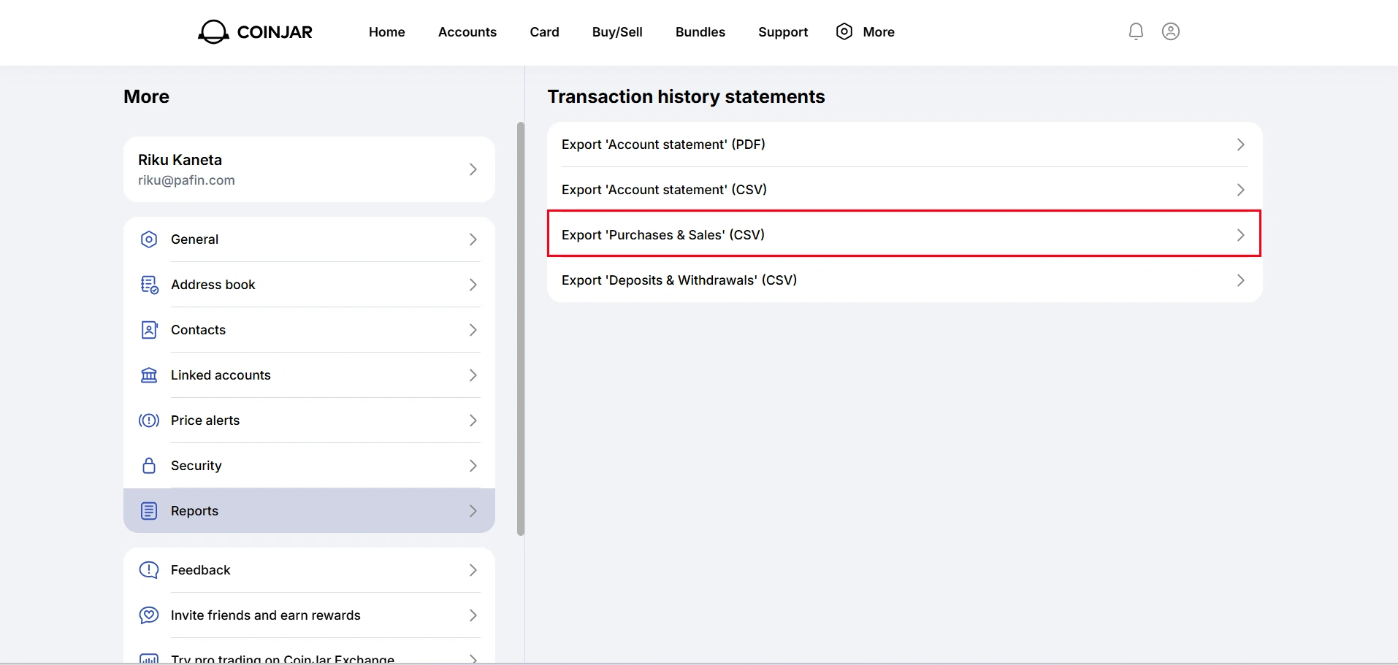Image resolution: width=1398 pixels, height=665 pixels.
Task: Click chevron on Deposits & Withdrawals row
Action: (1240, 280)
